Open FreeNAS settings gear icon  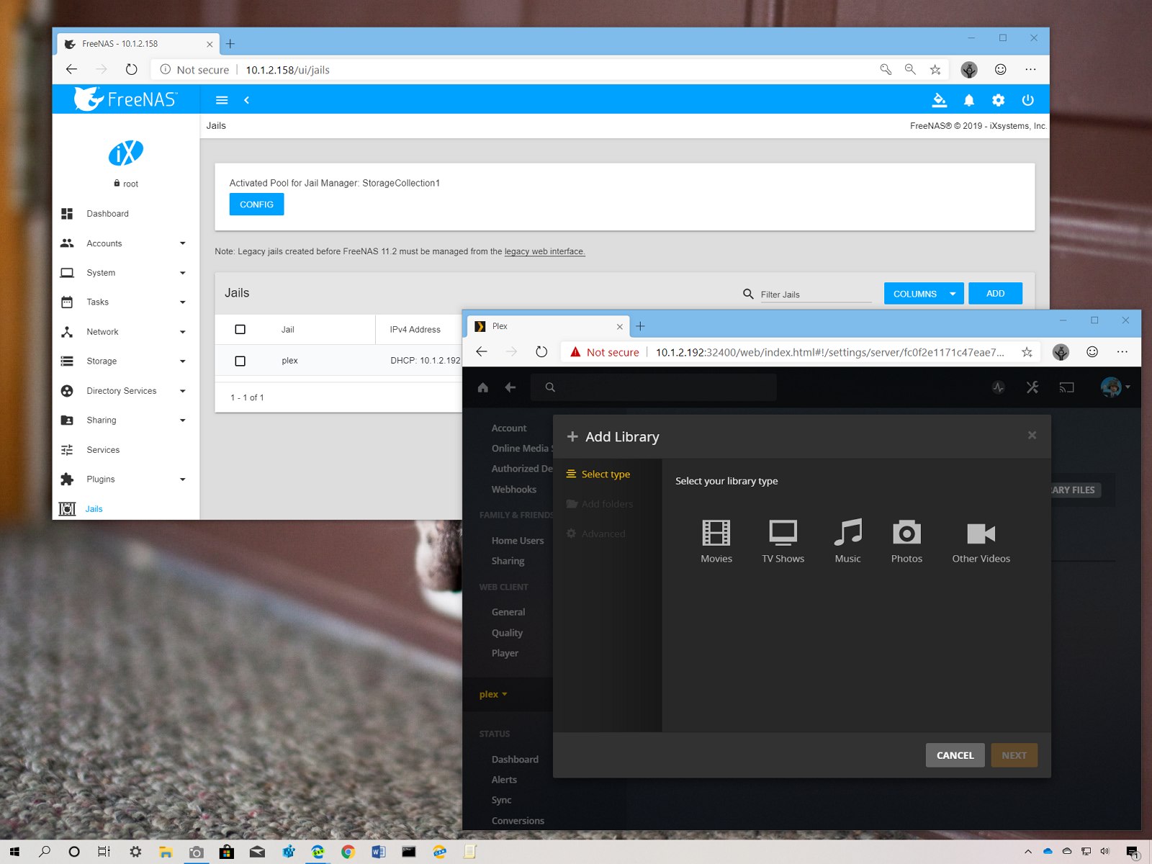(x=998, y=100)
